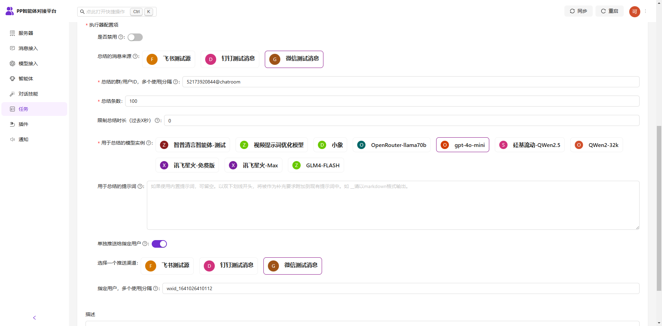Open 对话技能 menu item
This screenshot has height=326, width=662.
click(x=34, y=94)
